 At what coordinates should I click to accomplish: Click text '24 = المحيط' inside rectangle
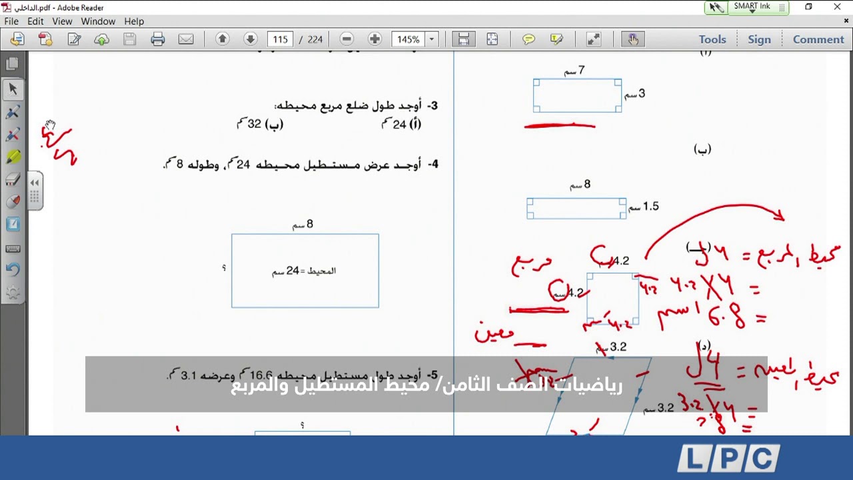304,271
